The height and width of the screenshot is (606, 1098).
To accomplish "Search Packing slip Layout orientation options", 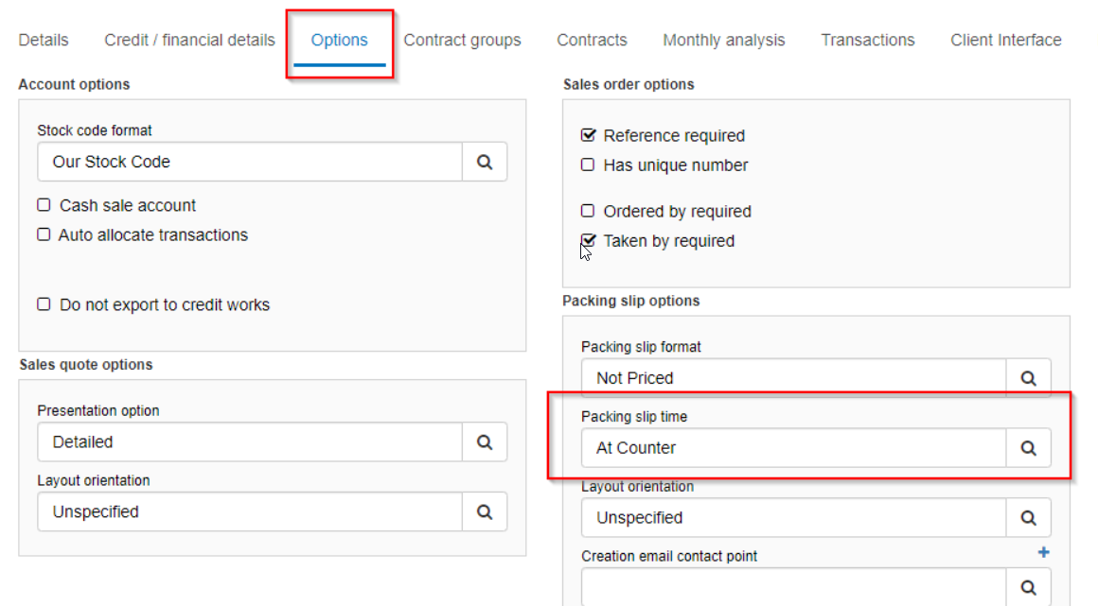I will pos(1028,518).
